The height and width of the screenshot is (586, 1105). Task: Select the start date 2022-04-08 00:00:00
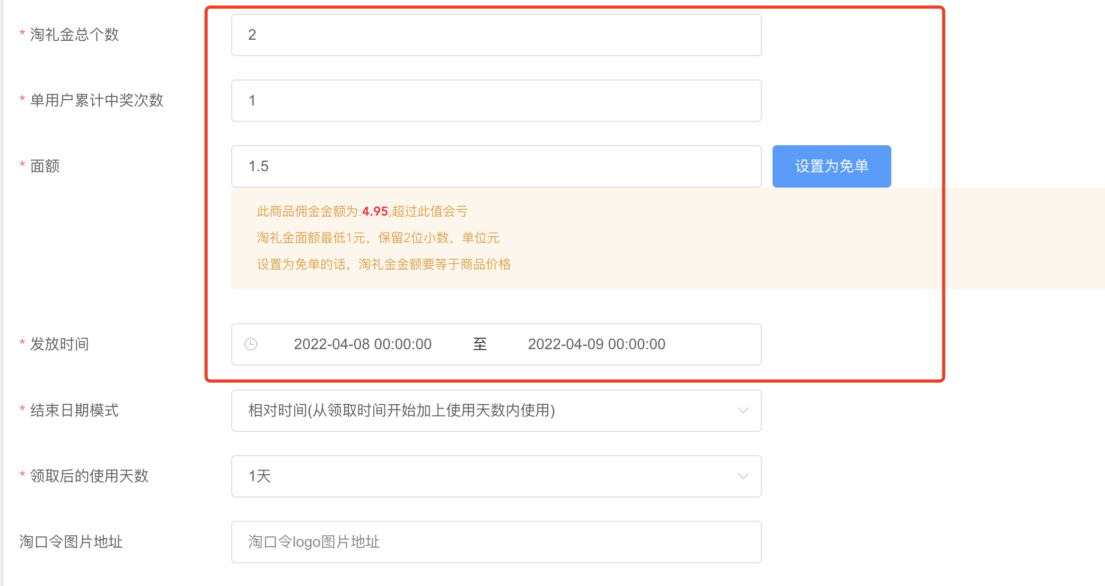click(x=363, y=344)
